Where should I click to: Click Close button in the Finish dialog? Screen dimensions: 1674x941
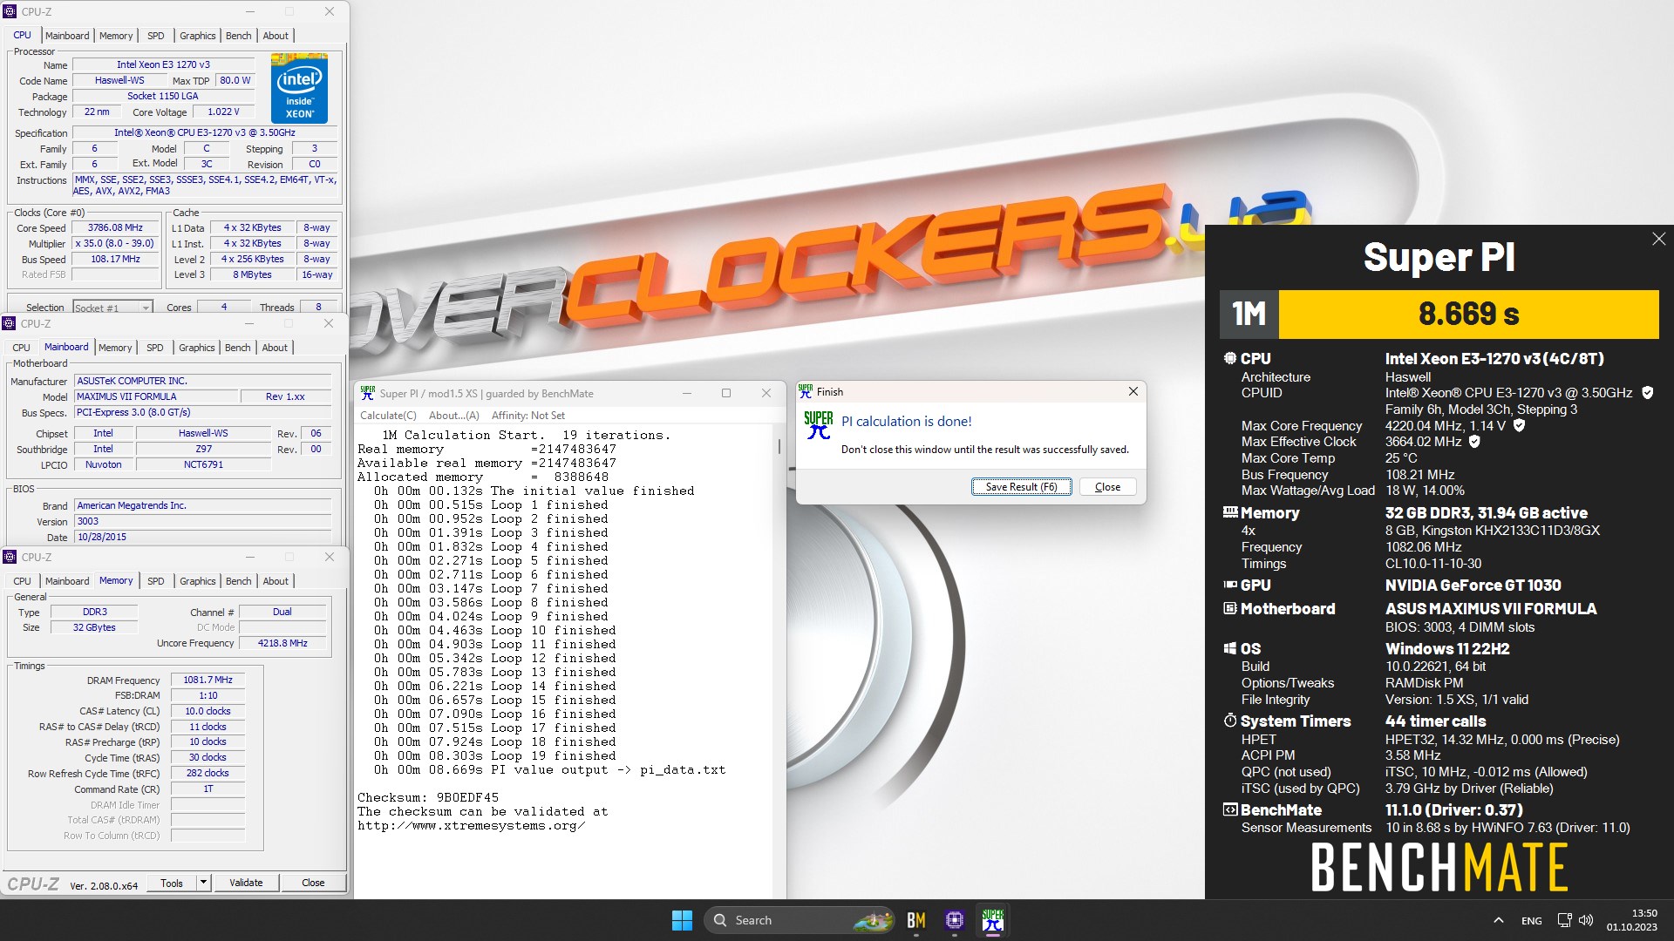[1107, 487]
